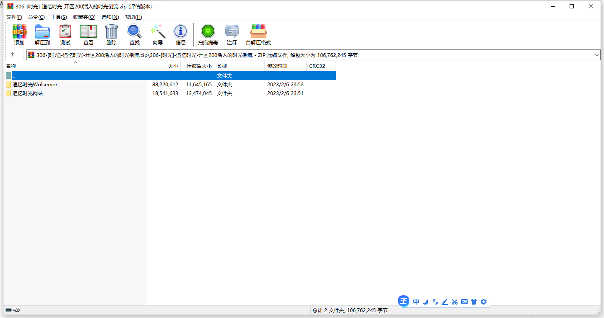Click the 删除 (Delete) trash can icon

112,35
